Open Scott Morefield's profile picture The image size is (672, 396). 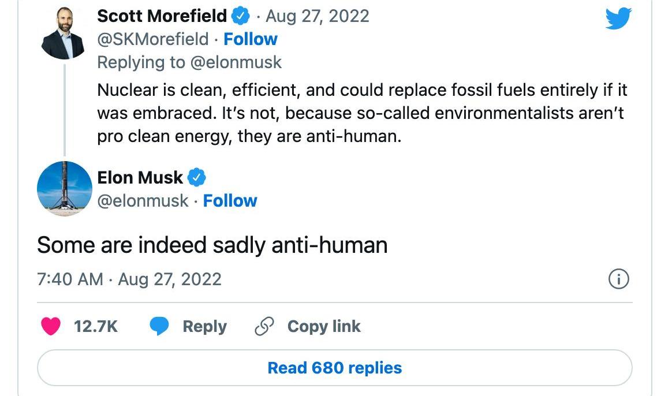pyautogui.click(x=64, y=32)
